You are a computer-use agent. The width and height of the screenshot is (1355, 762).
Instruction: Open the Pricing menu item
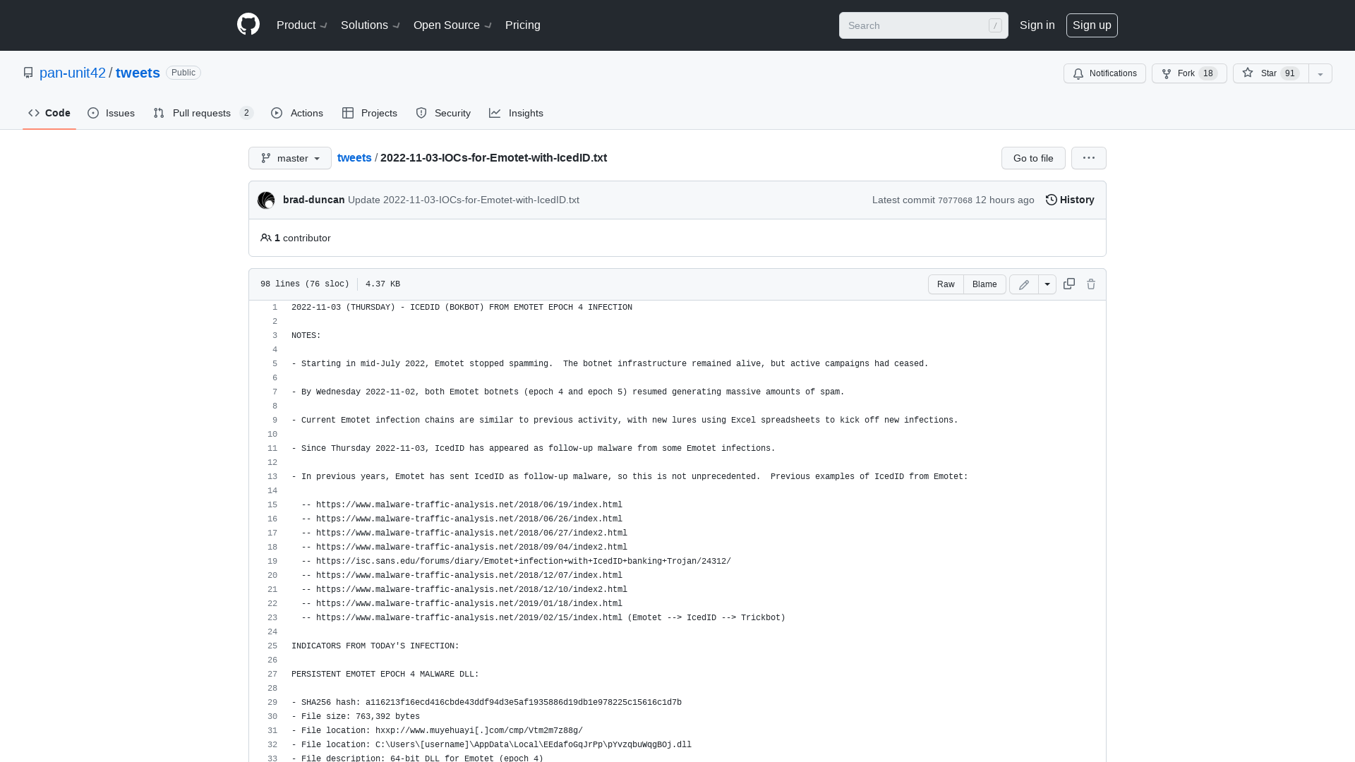pyautogui.click(x=522, y=25)
